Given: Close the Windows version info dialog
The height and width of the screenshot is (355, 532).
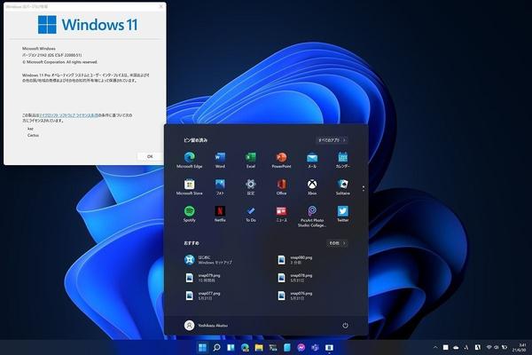Looking at the screenshot, I should click(160, 6).
